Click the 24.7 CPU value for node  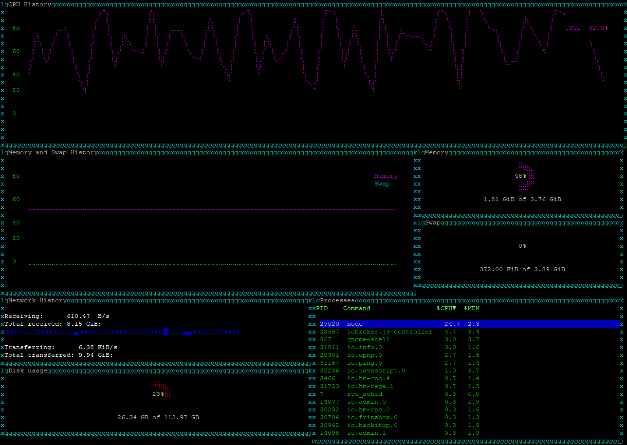click(452, 324)
